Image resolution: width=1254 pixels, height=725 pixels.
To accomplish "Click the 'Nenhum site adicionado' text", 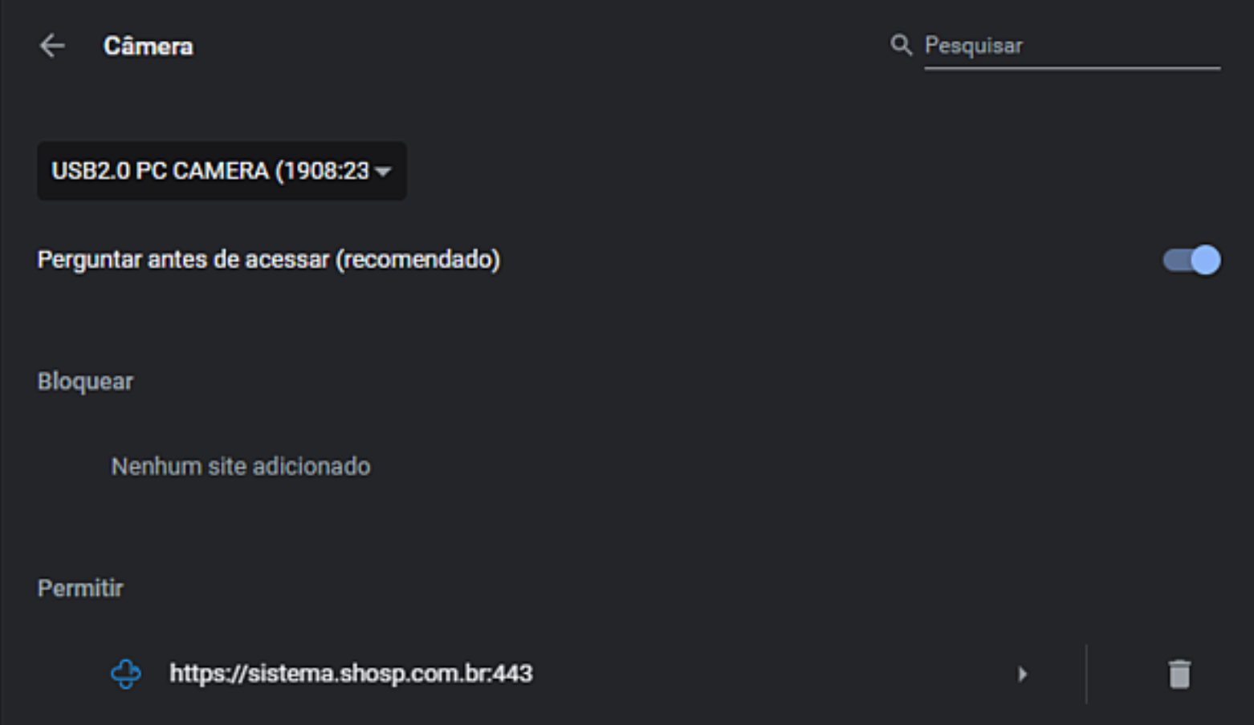I will (x=241, y=466).
